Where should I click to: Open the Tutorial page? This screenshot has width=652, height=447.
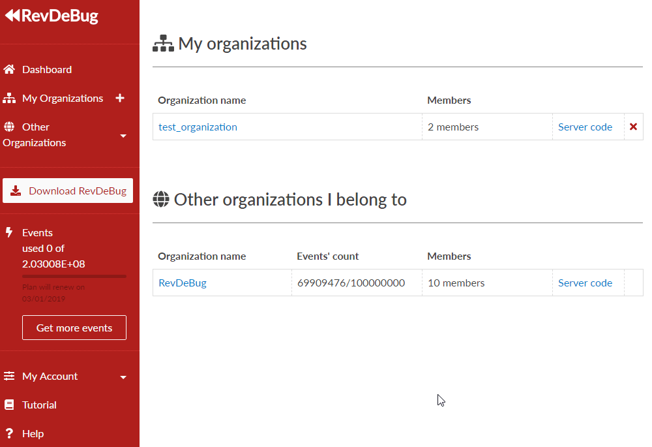(x=40, y=405)
